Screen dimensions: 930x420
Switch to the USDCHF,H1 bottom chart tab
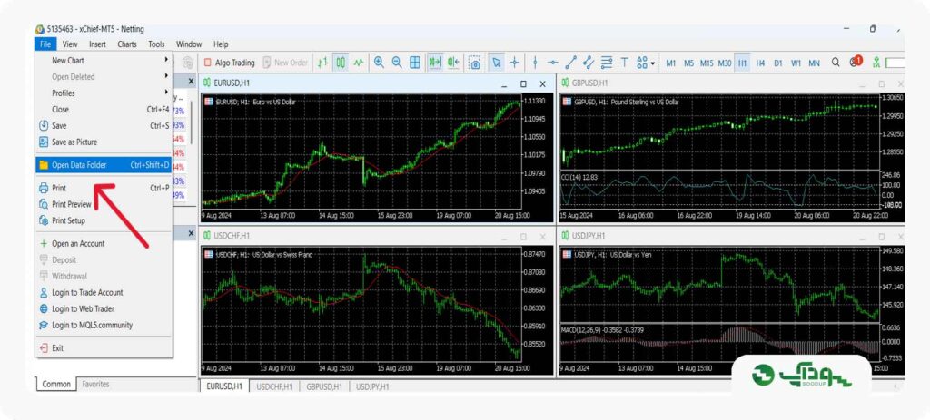(x=274, y=386)
